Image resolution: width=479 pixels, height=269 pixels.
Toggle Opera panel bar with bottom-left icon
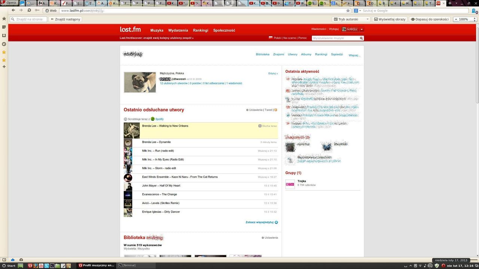(x=4, y=259)
